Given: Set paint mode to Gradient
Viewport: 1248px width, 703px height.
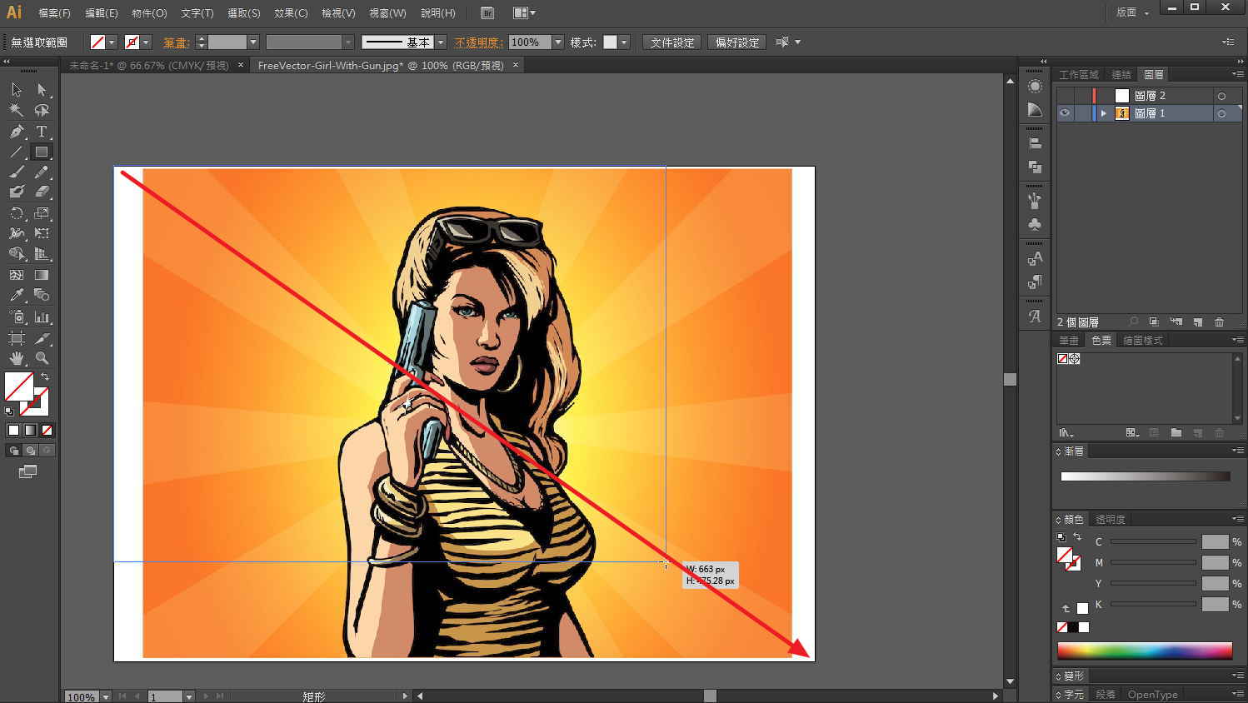Looking at the screenshot, I should [x=30, y=431].
